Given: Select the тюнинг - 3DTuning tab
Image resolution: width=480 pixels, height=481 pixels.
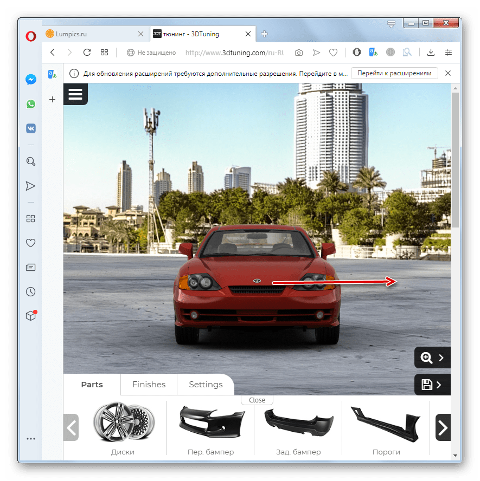Looking at the screenshot, I should coord(203,34).
